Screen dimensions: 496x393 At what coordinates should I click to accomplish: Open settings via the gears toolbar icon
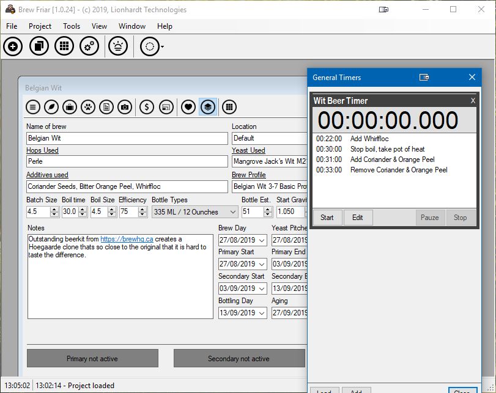pos(89,46)
